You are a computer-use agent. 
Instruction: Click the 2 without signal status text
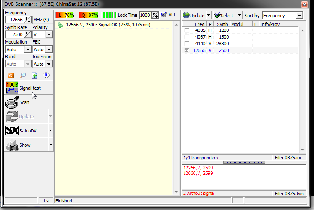point(199,193)
